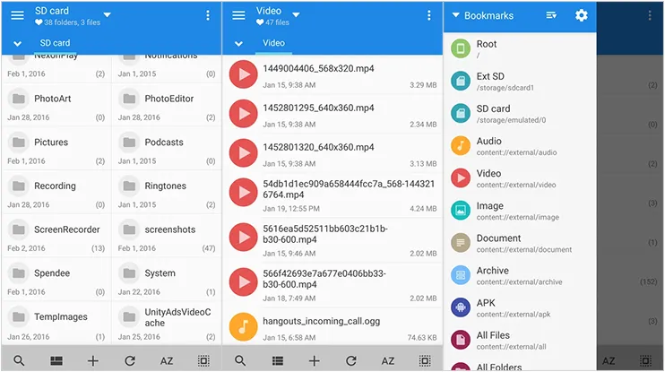Change view mode in SD card panel

(56, 361)
